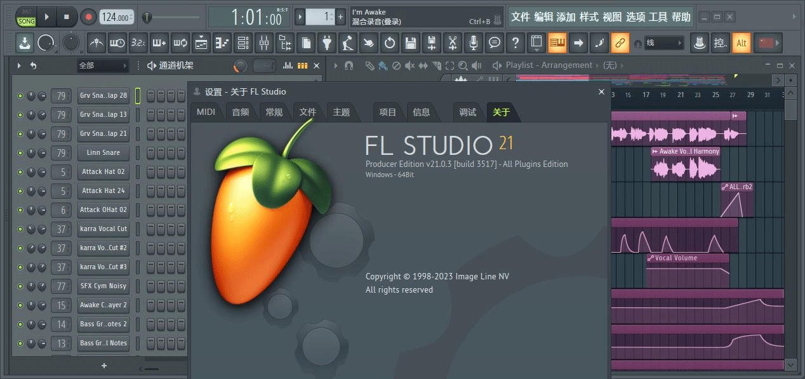Viewport: 805px width, 379px height.
Task: Open the Browser view icon
Action: click(x=285, y=43)
